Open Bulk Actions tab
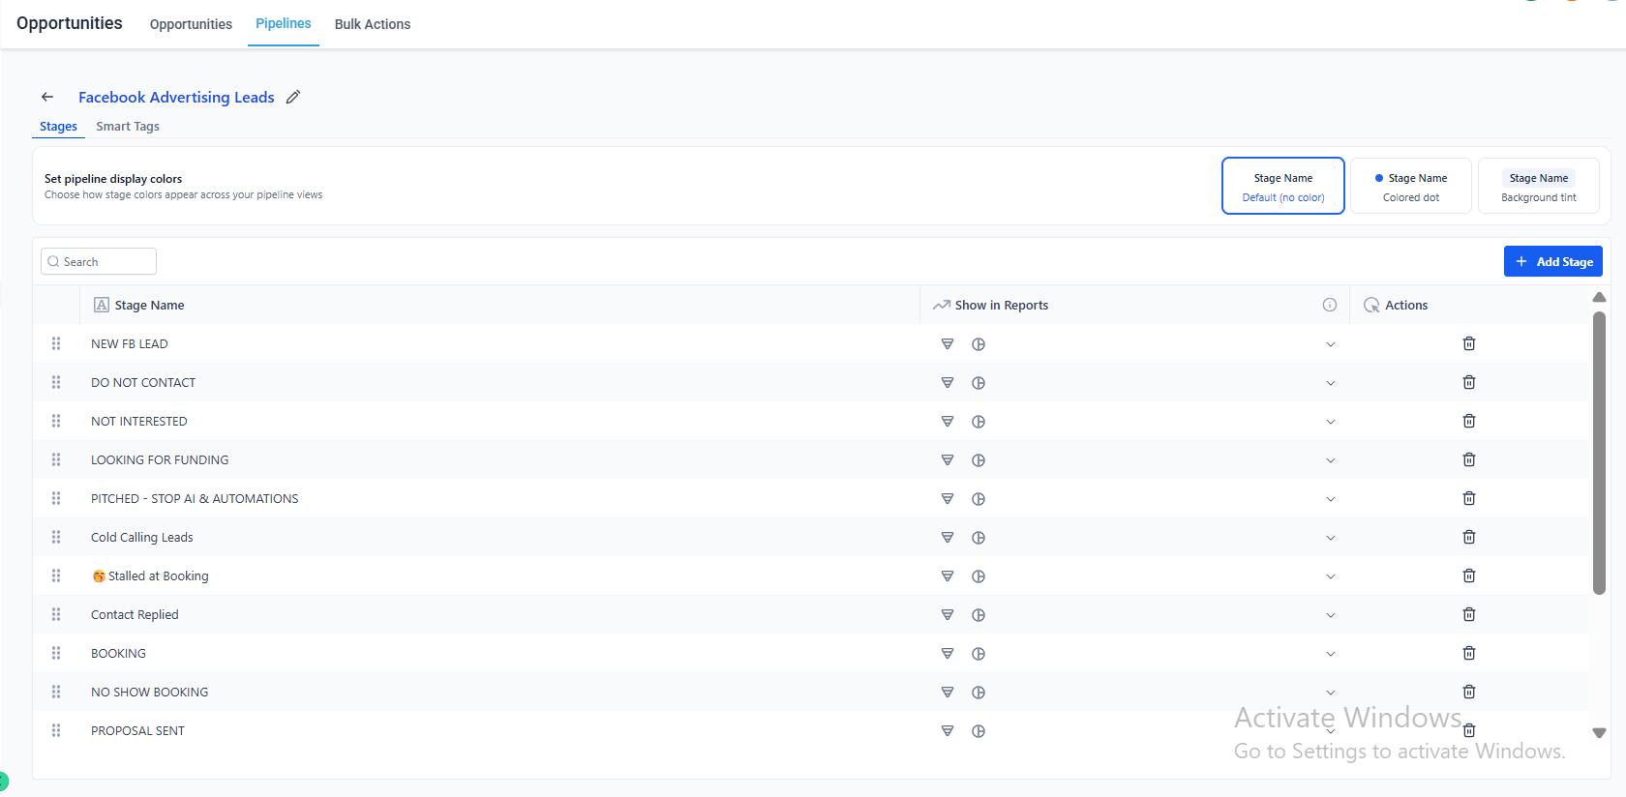The height and width of the screenshot is (797, 1626). point(373,24)
